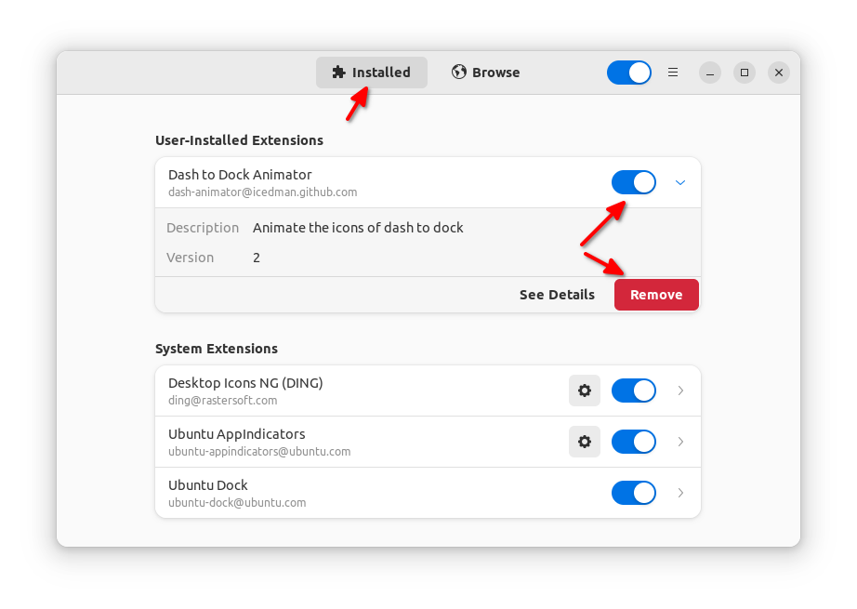Open Desktop Icons NG settings gear
The width and height of the screenshot is (857, 609).
(584, 391)
